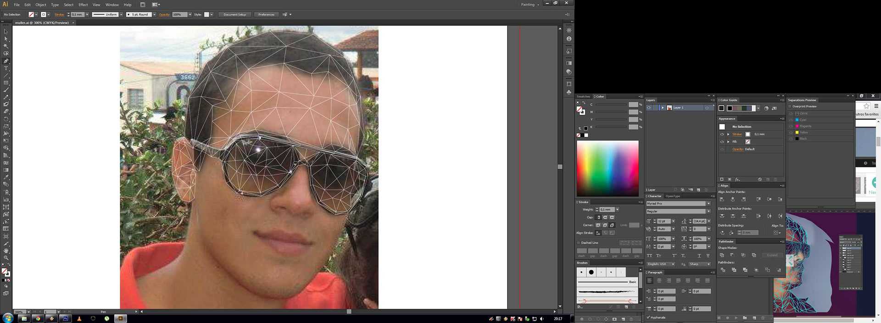Viewport: 881px width, 323px height.
Task: Toggle Stroke visibility eye in Appearance panel
Action: pyautogui.click(x=722, y=134)
